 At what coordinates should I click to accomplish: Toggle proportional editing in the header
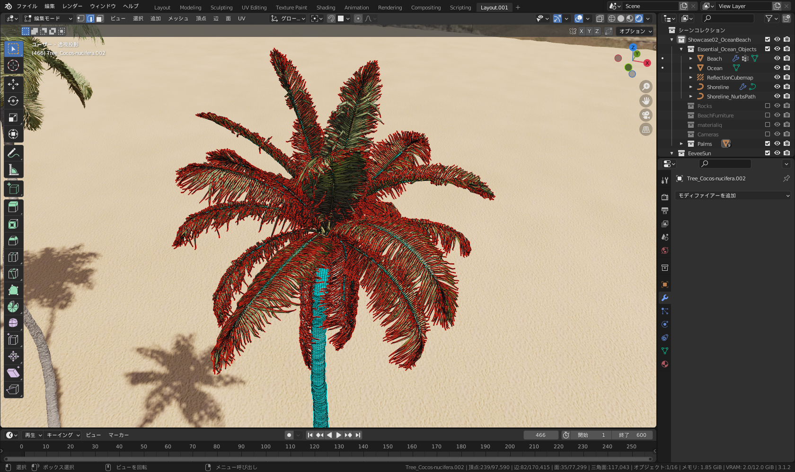[358, 18]
